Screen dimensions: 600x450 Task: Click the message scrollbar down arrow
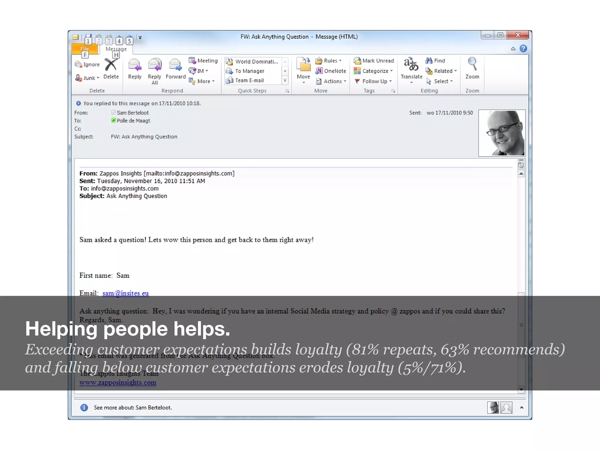coord(521,390)
